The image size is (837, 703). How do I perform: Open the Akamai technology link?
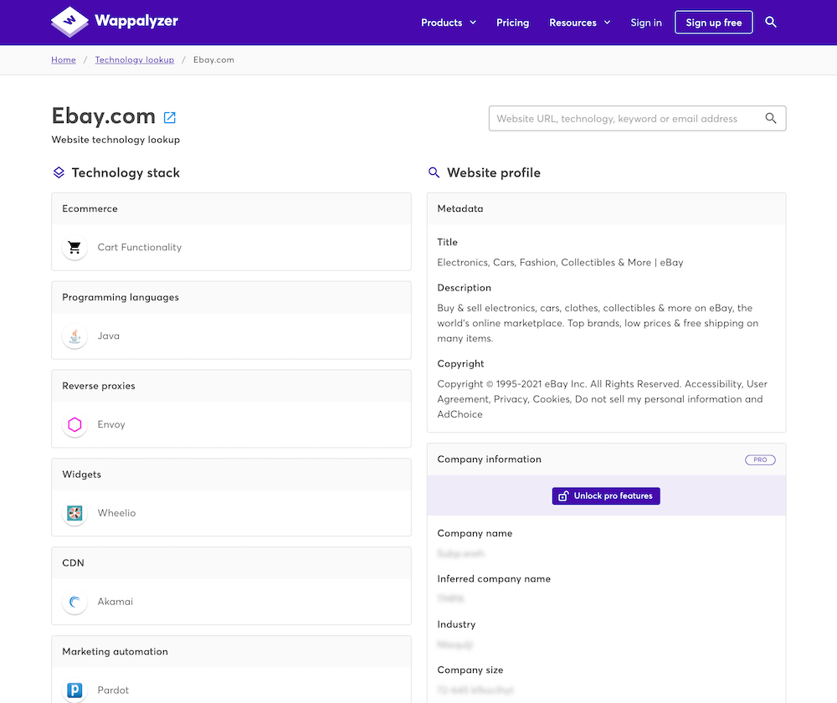[116, 602]
